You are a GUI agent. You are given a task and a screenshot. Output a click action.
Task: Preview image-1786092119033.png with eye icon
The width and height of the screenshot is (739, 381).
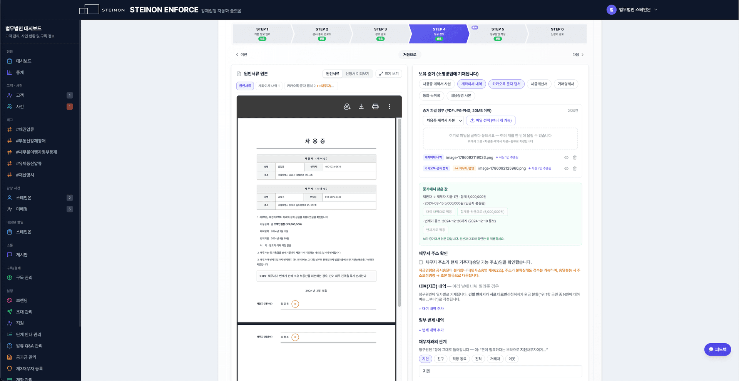(566, 157)
